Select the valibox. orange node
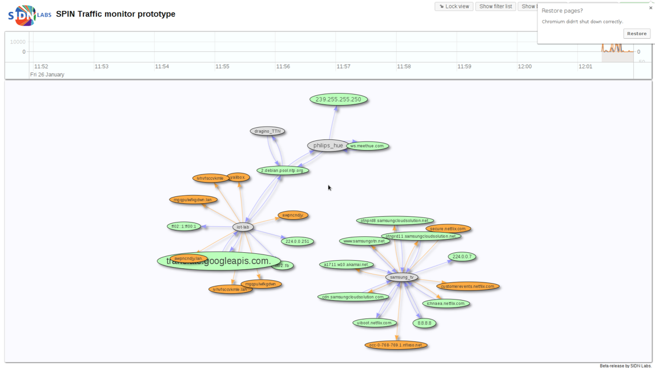This screenshot has height=368, width=655. (238, 177)
